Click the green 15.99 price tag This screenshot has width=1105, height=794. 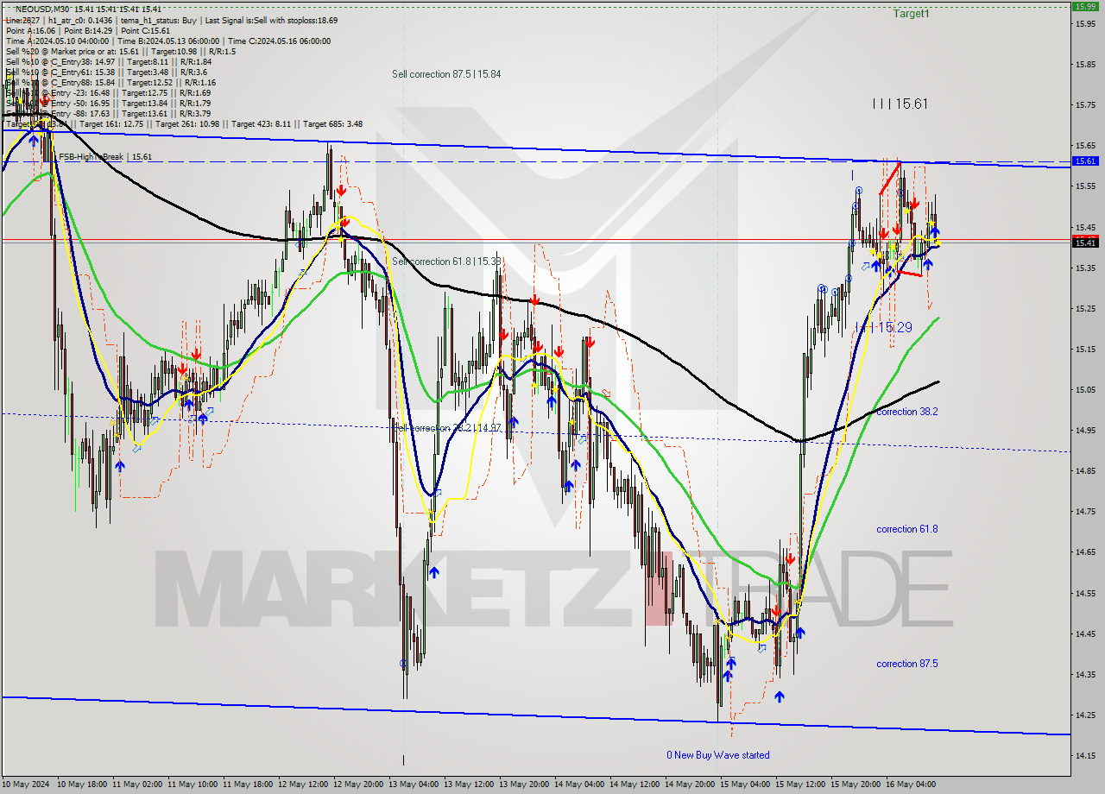pyautogui.click(x=1084, y=6)
